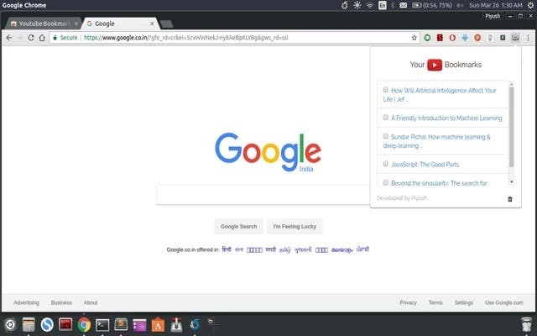Launch the Files manager from the dock
Viewport: 537px width, 336px height.
tap(29, 324)
